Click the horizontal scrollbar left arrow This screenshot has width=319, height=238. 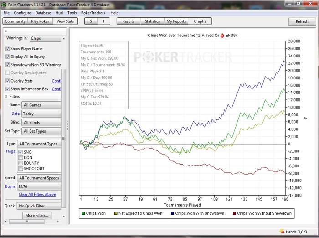(6, 222)
